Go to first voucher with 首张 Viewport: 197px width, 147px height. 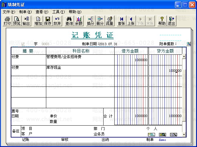coord(122,21)
